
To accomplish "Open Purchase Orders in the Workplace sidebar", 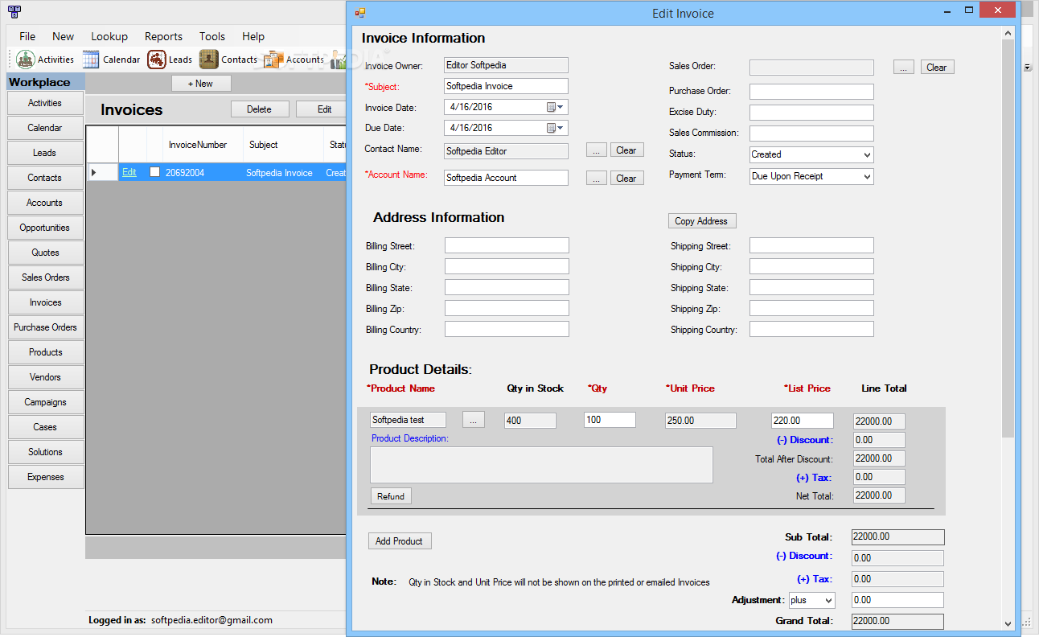I will click(x=45, y=327).
